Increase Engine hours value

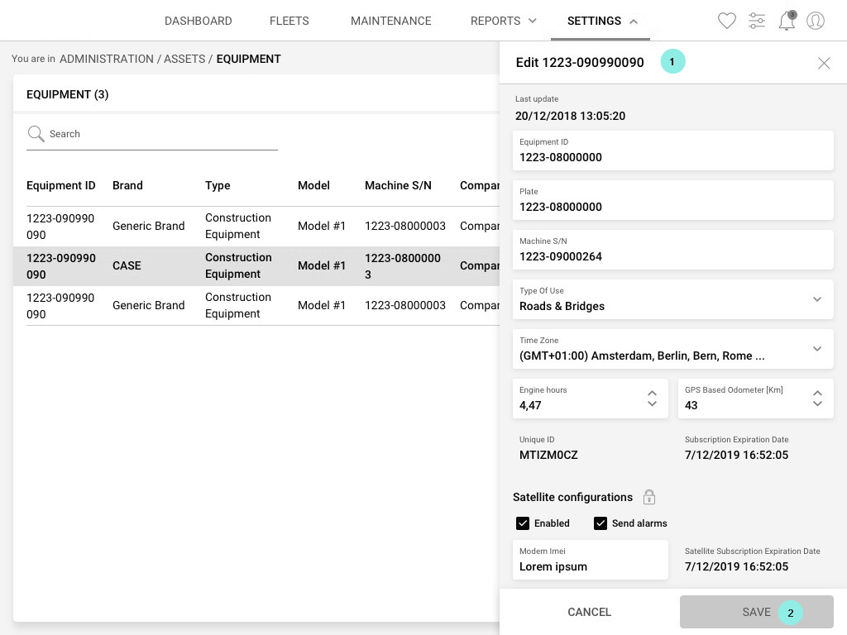[652, 393]
